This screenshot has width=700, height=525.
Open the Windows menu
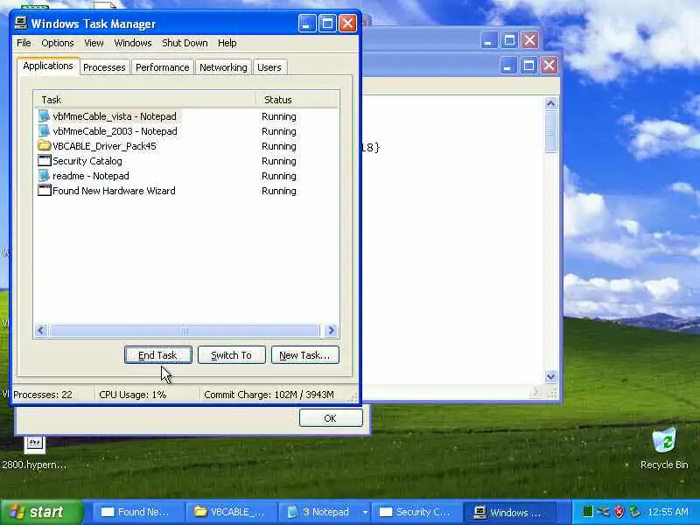click(133, 43)
